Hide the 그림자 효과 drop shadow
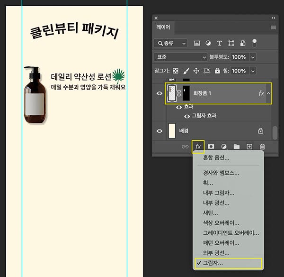Screen dimensions: 284x277 point(187,116)
